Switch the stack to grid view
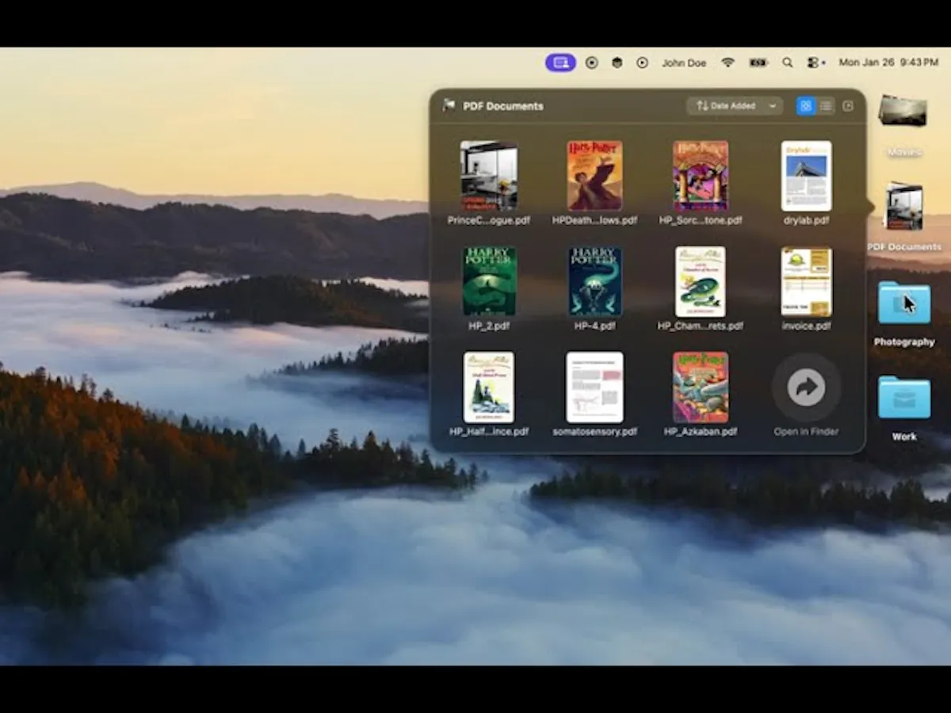951x713 pixels. pyautogui.click(x=806, y=106)
